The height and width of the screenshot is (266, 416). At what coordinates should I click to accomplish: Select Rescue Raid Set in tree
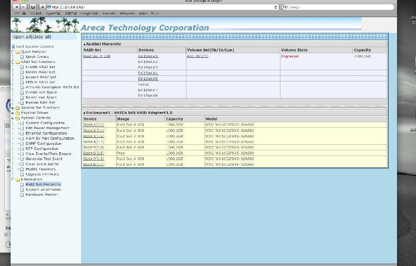[40, 103]
